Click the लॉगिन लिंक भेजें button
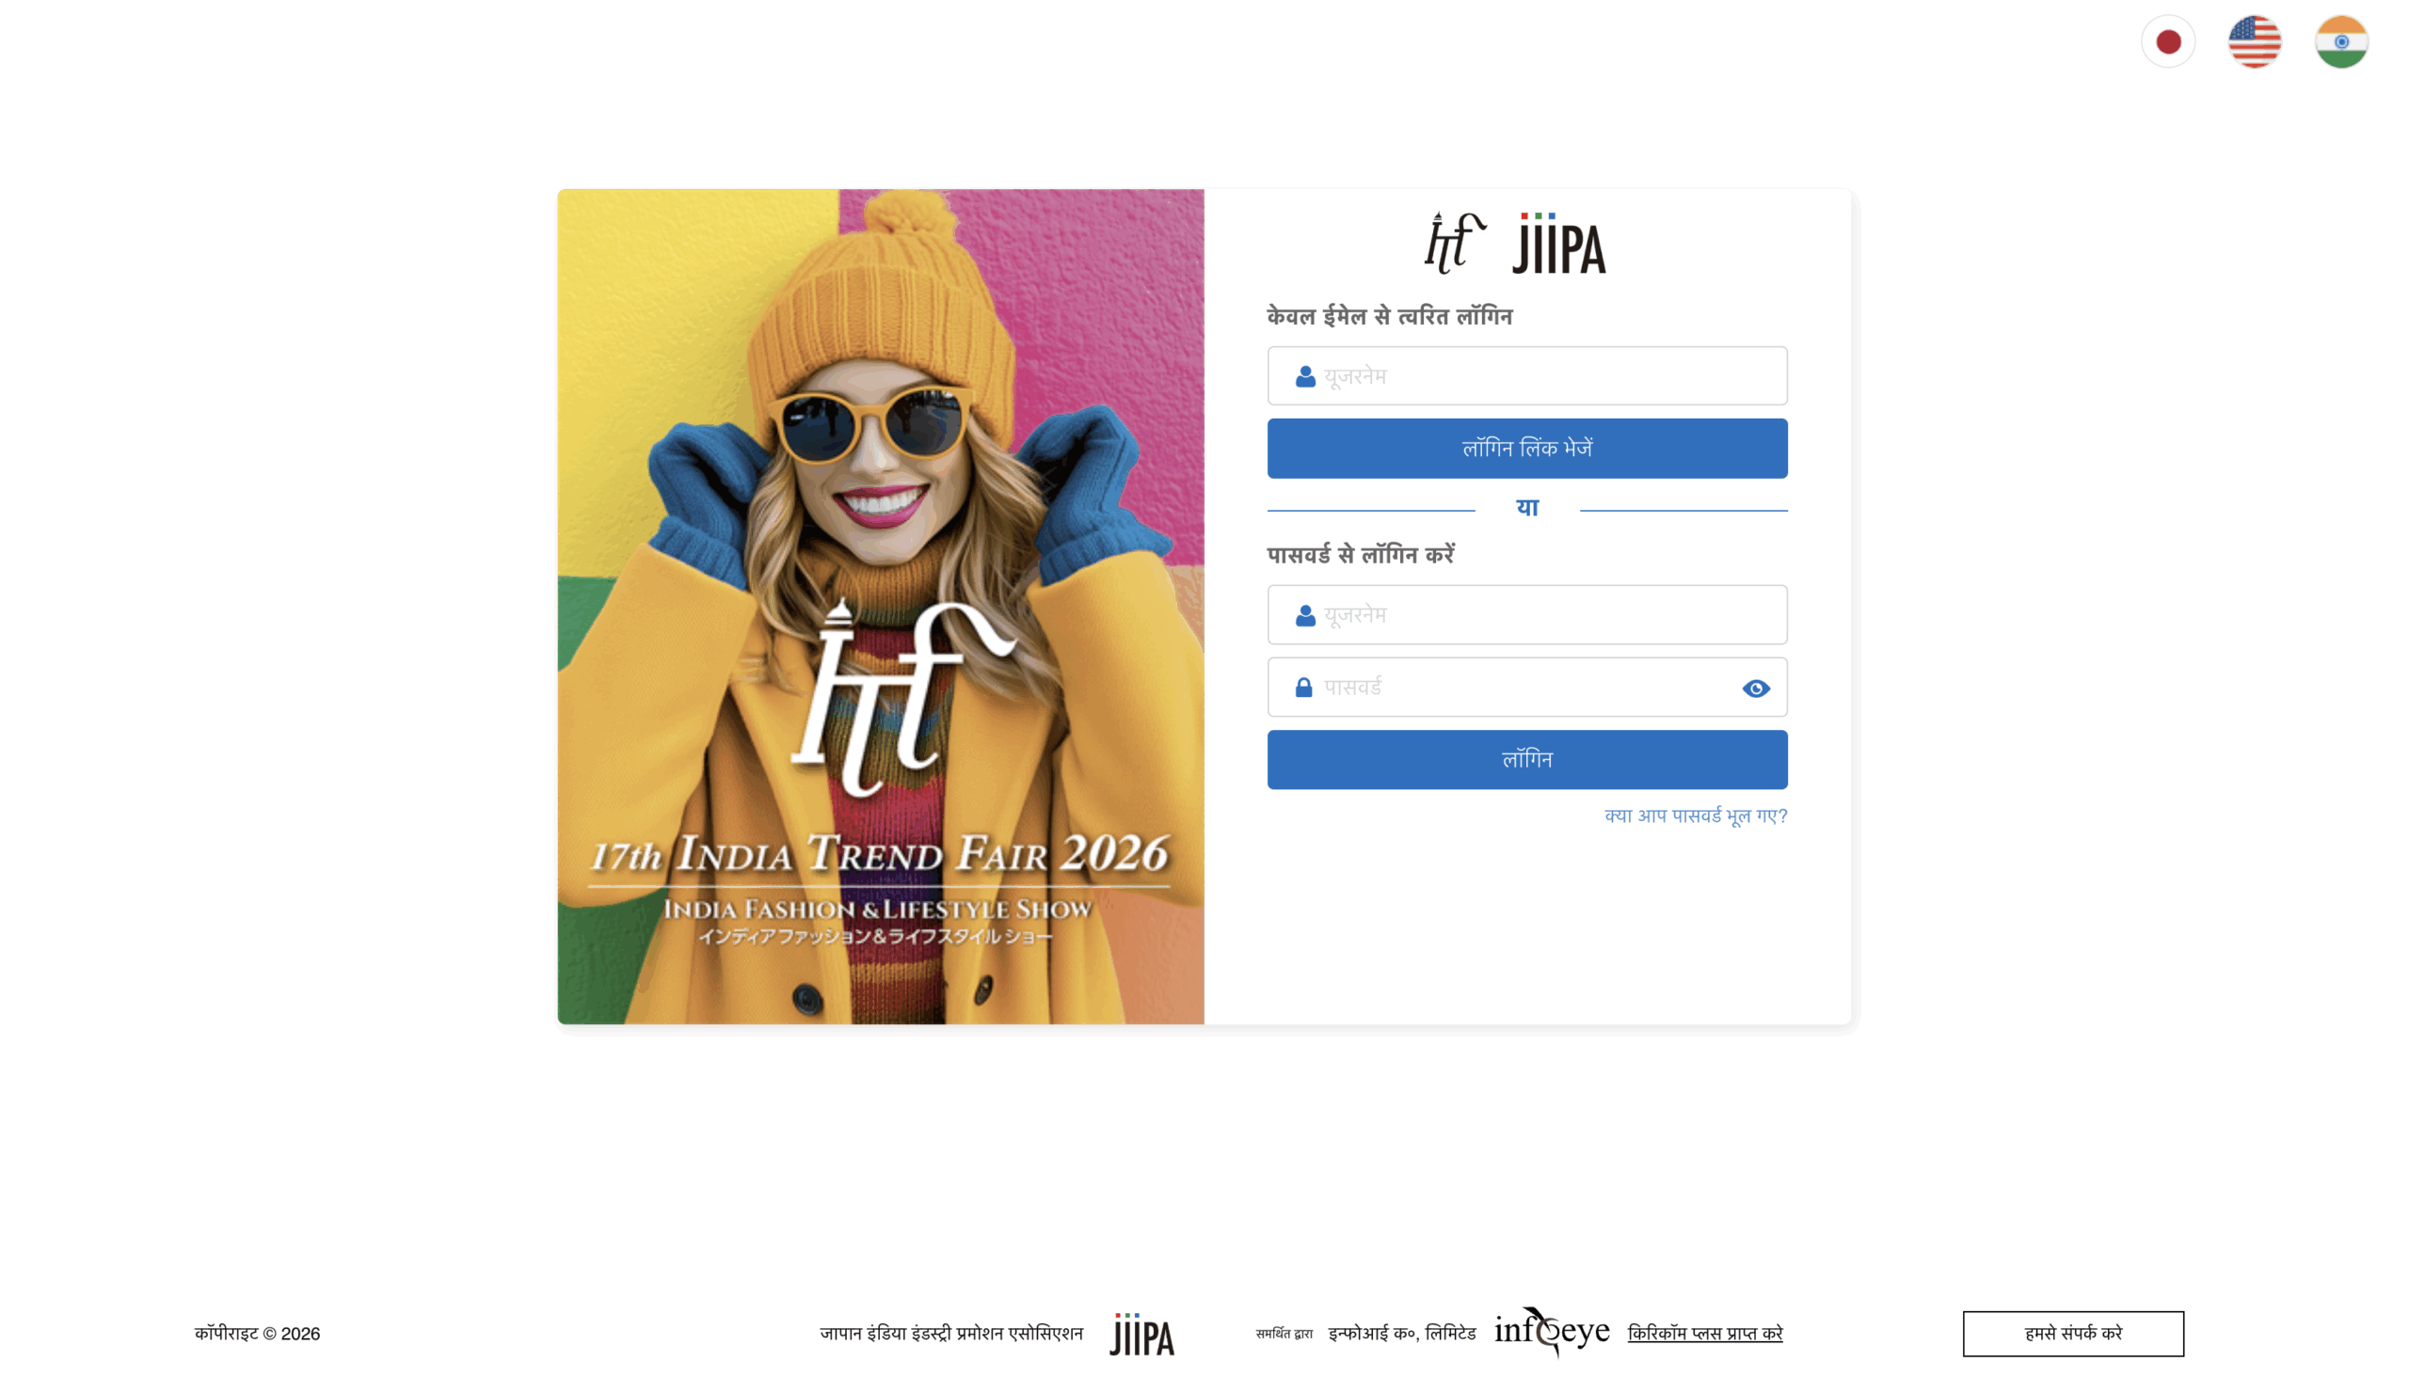The height and width of the screenshot is (1377, 2409). (1527, 449)
